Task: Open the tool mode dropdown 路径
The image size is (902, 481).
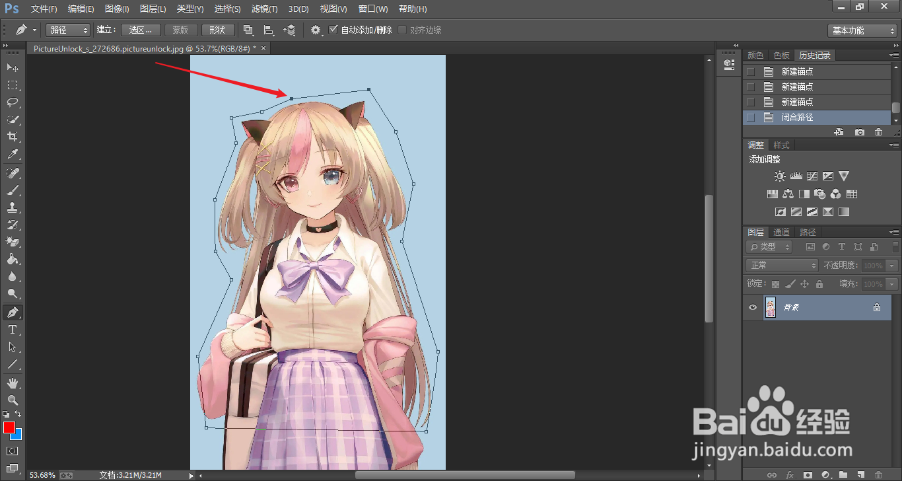Action: (x=68, y=30)
